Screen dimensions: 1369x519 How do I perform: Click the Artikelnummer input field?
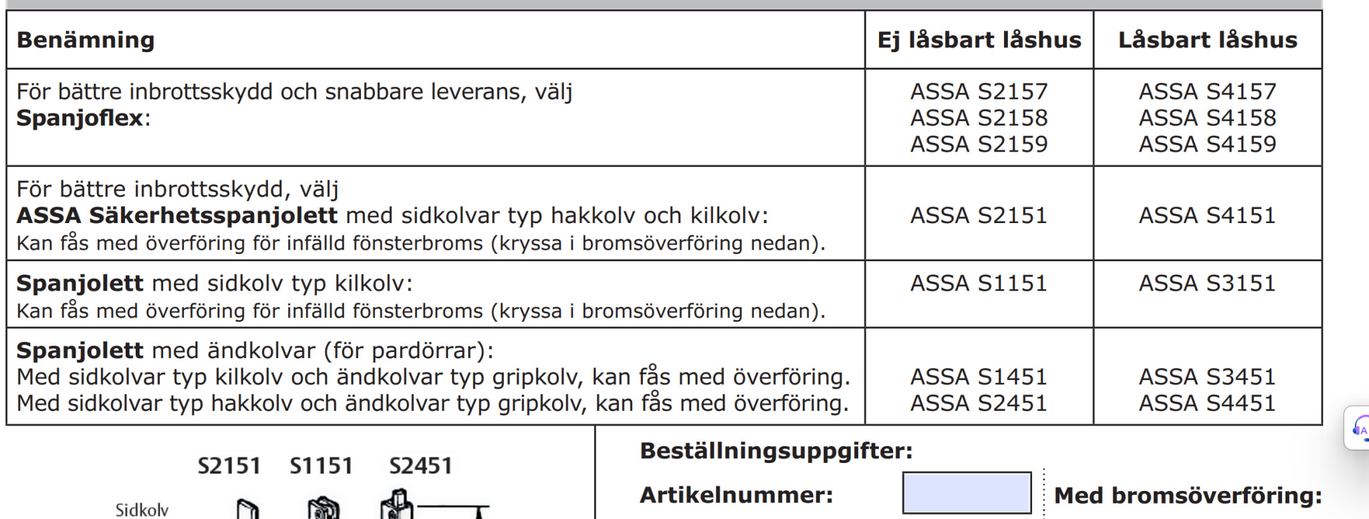(x=966, y=493)
